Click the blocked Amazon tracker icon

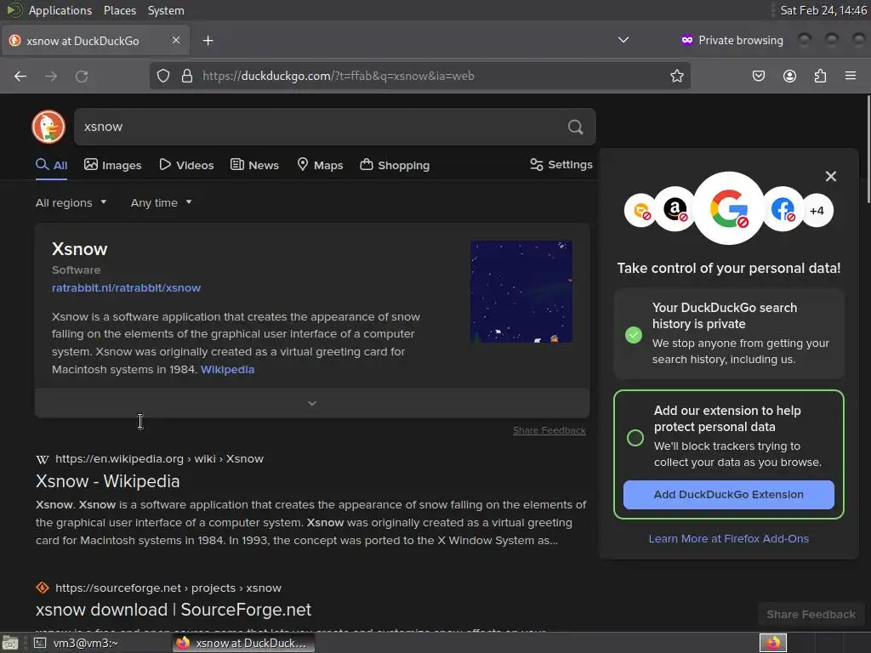coord(675,210)
